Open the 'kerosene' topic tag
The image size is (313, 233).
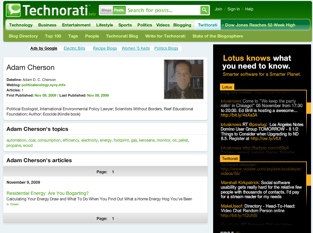pyautogui.click(x=147, y=140)
